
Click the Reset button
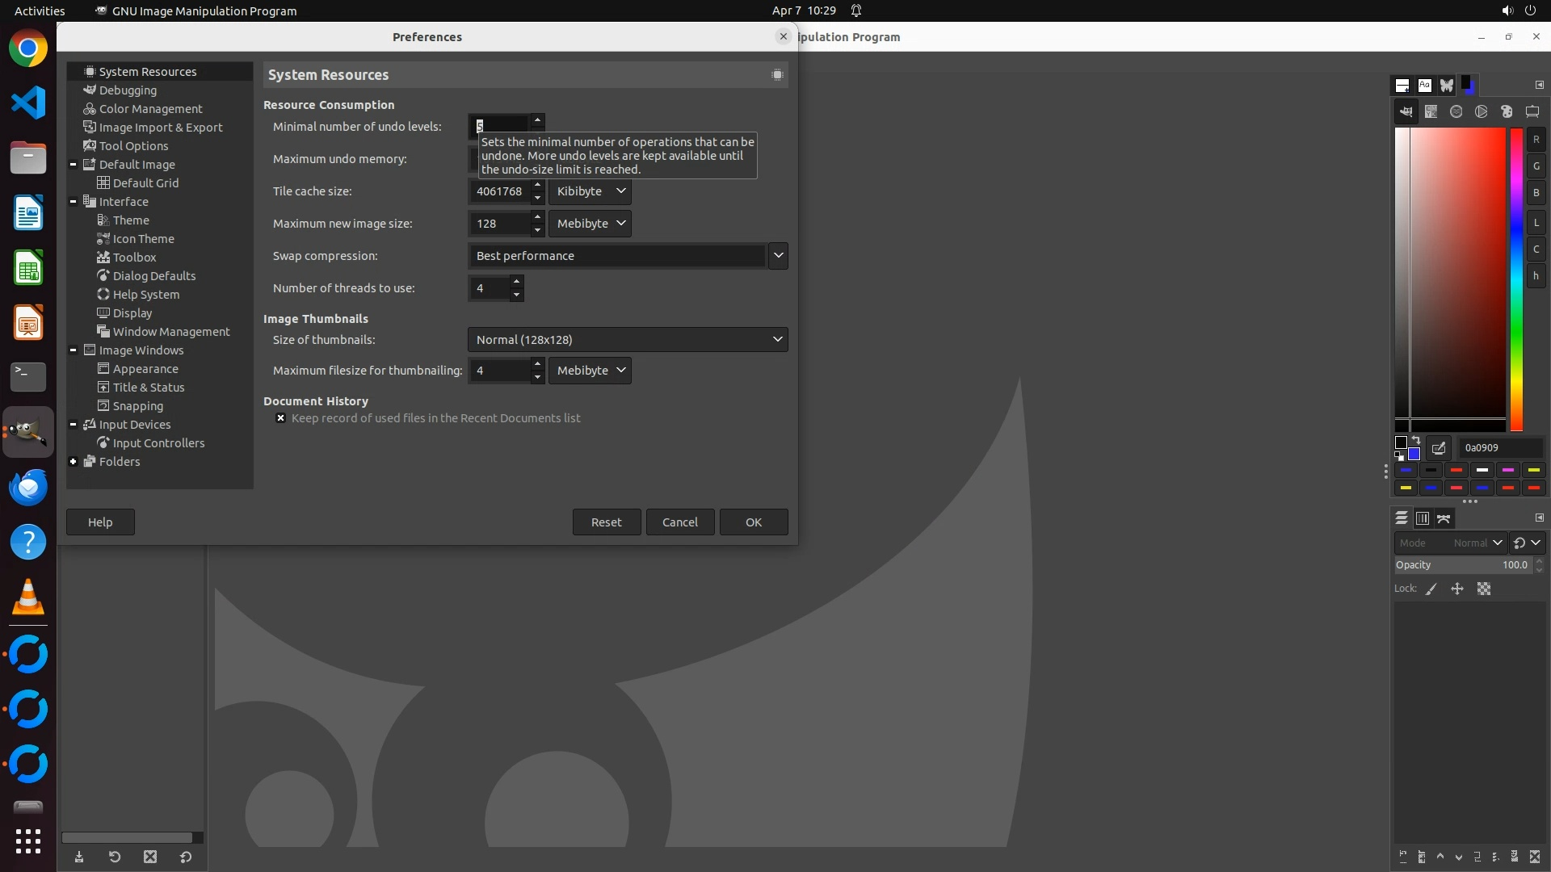point(606,522)
